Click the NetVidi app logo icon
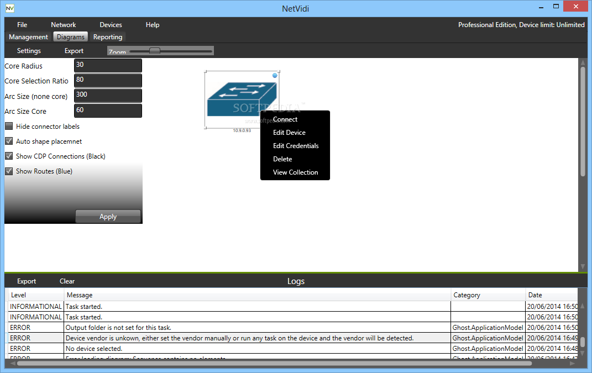The image size is (592, 373). 10,8
